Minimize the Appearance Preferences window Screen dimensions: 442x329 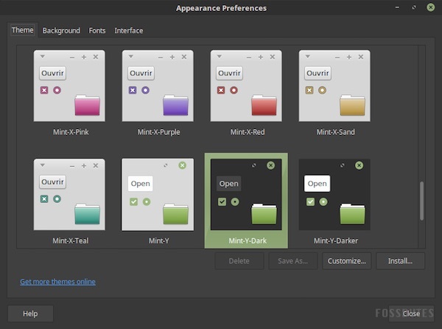[x=397, y=7]
